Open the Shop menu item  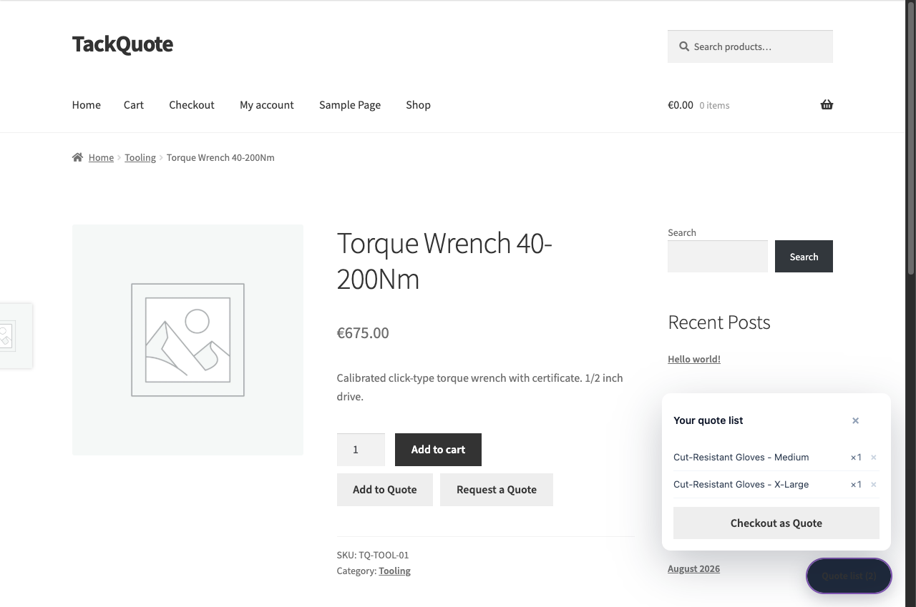pos(418,105)
